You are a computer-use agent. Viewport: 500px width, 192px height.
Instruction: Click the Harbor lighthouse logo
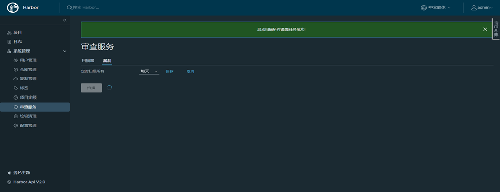pos(13,8)
